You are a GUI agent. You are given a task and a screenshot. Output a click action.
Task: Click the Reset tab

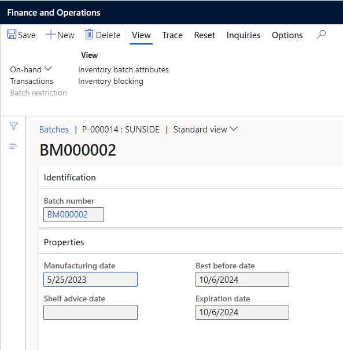click(x=204, y=35)
